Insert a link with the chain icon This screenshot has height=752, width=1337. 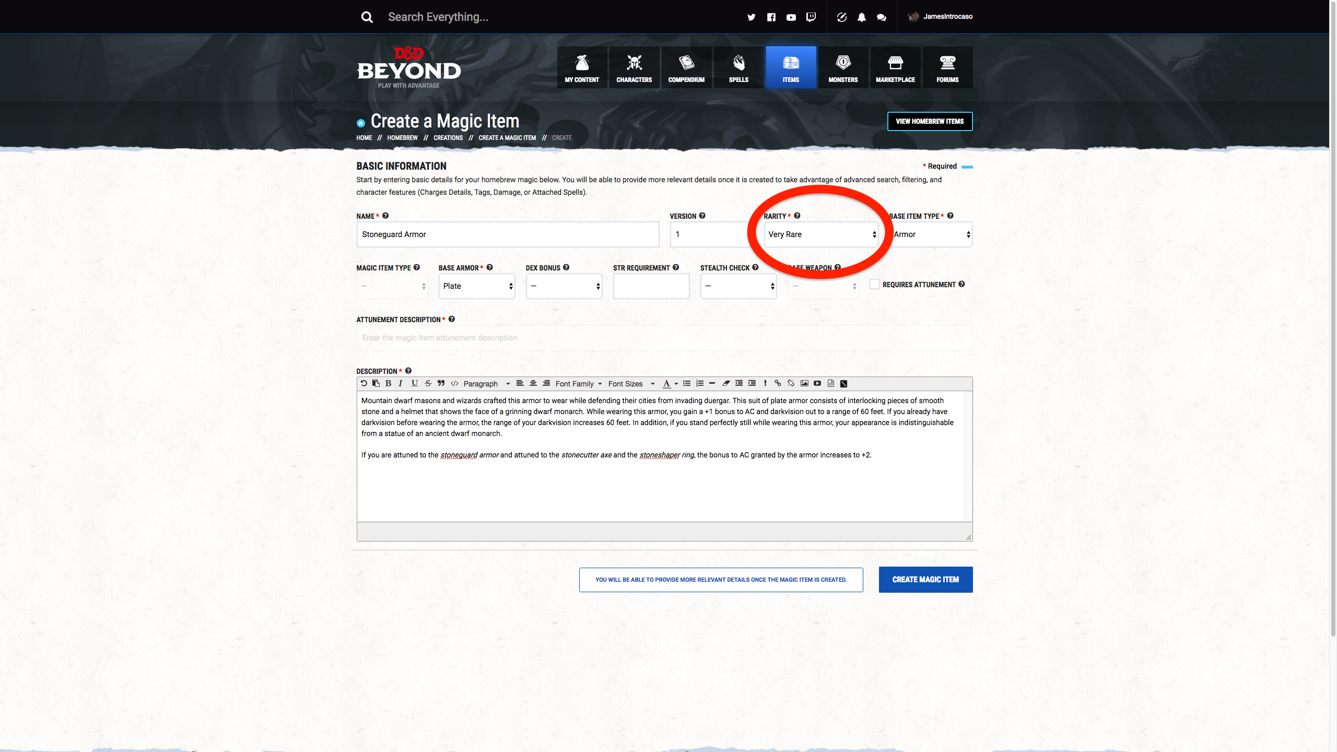(x=778, y=383)
